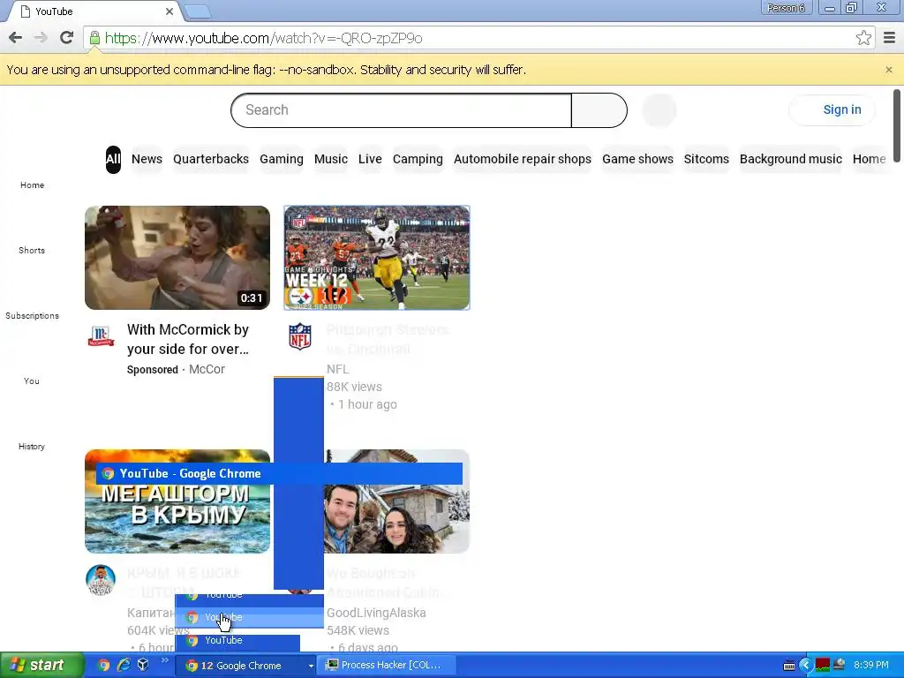
Task: Open the МЕГАШТОРМ В КРЫМУ thumbnail
Action: tap(177, 501)
